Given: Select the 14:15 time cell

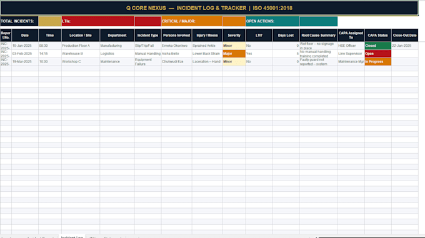Looking at the screenshot, I should pyautogui.click(x=50, y=54).
